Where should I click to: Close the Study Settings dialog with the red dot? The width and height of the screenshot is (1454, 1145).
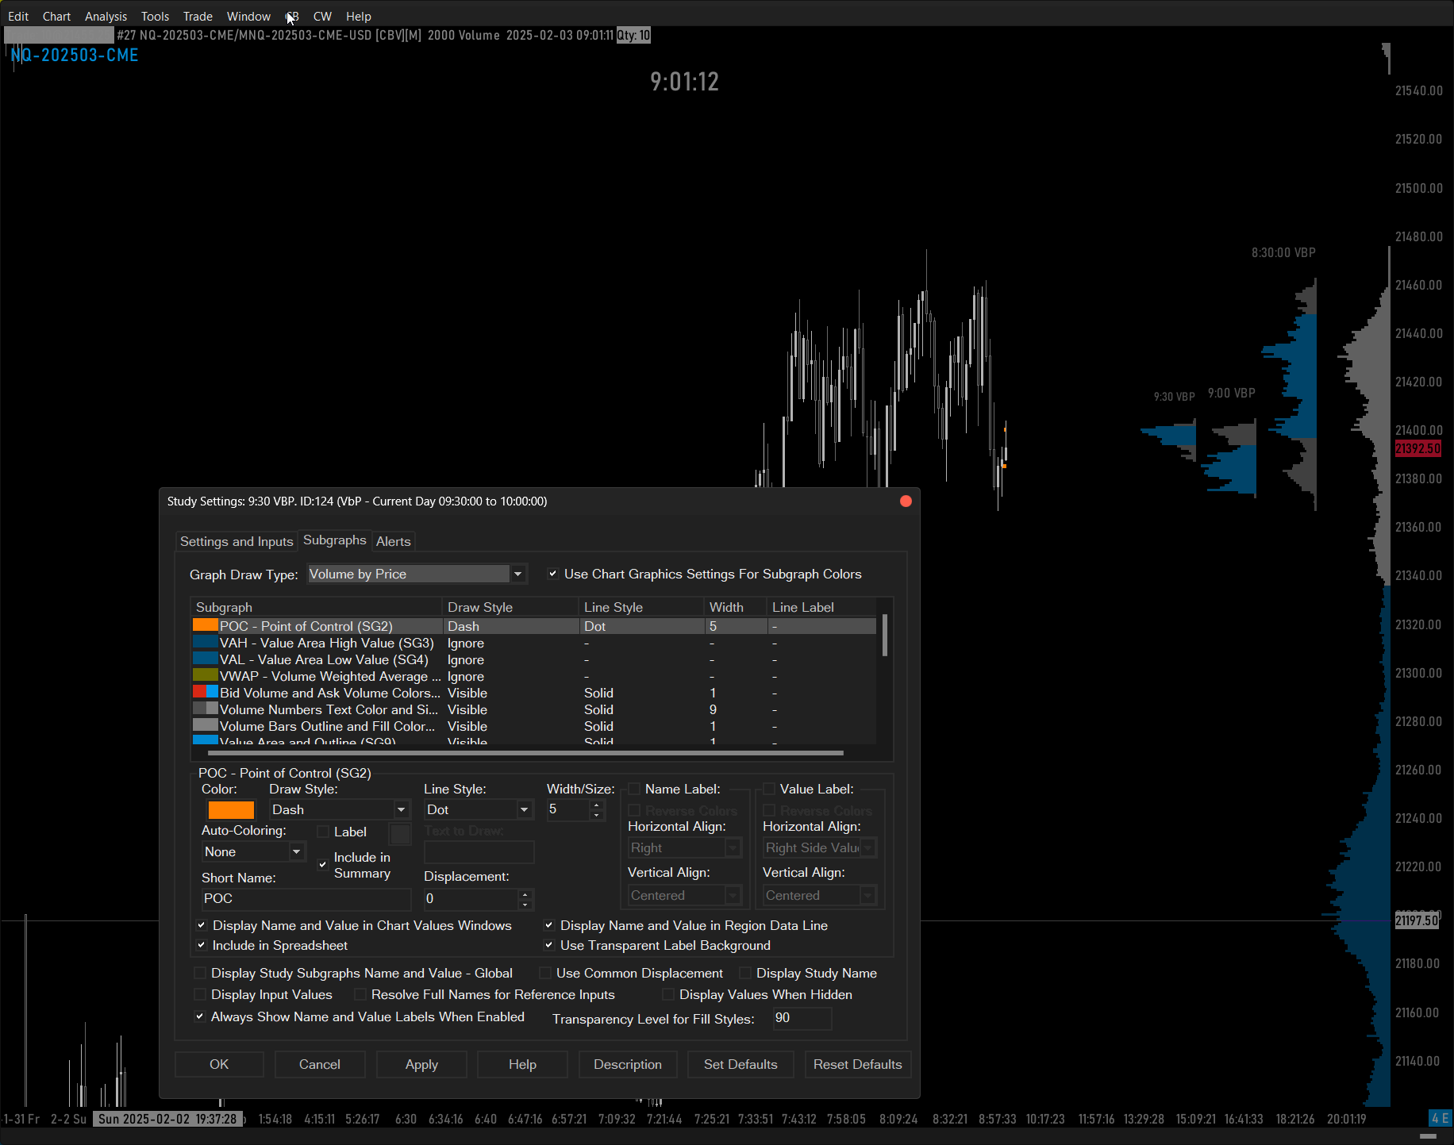pos(906,501)
